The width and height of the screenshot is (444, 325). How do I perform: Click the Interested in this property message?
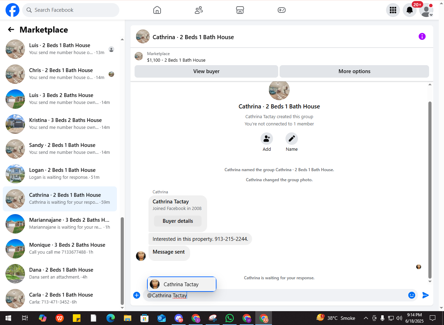[200, 239]
